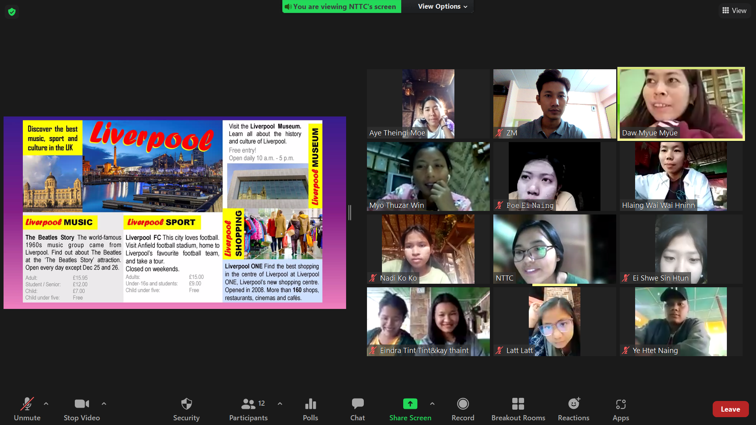Select Ye Htet Naing video tile
Viewport: 756px width, 425px height.
[681, 322]
